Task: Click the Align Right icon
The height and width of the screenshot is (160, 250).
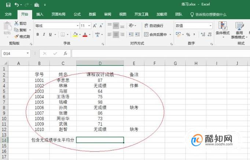Action: [122, 35]
